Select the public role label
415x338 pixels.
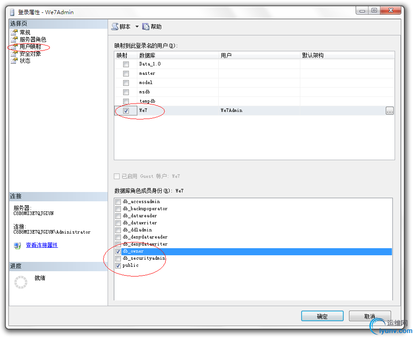tap(131, 265)
